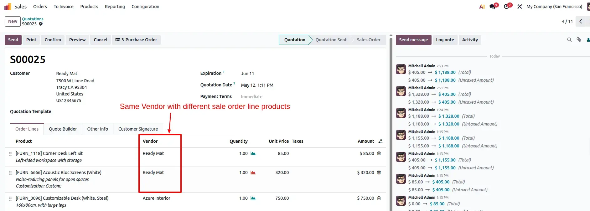590x211 pixels.
Task: Click the Expiration help question mark
Action: (223, 72)
